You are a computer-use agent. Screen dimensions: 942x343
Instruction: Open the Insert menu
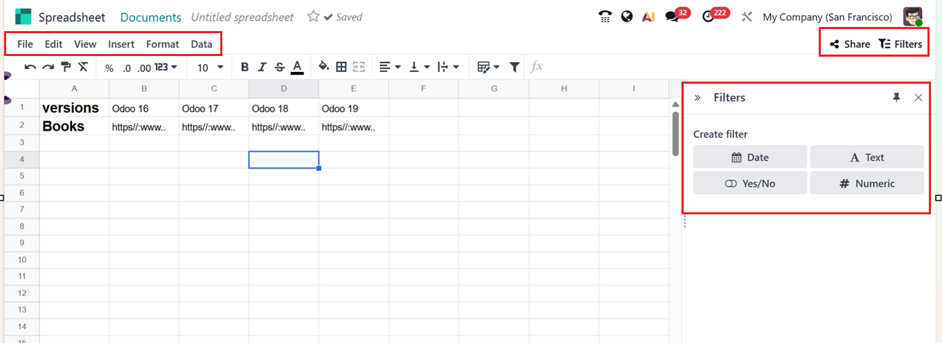[121, 44]
